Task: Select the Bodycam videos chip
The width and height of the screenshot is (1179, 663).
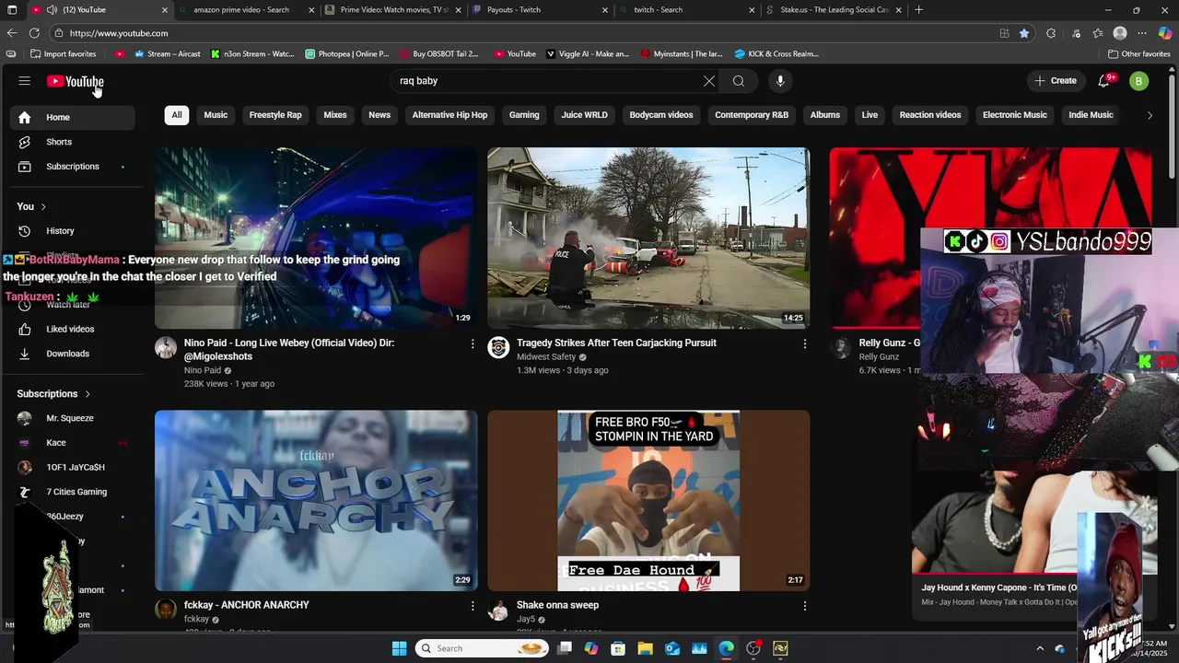Action: coord(661,115)
